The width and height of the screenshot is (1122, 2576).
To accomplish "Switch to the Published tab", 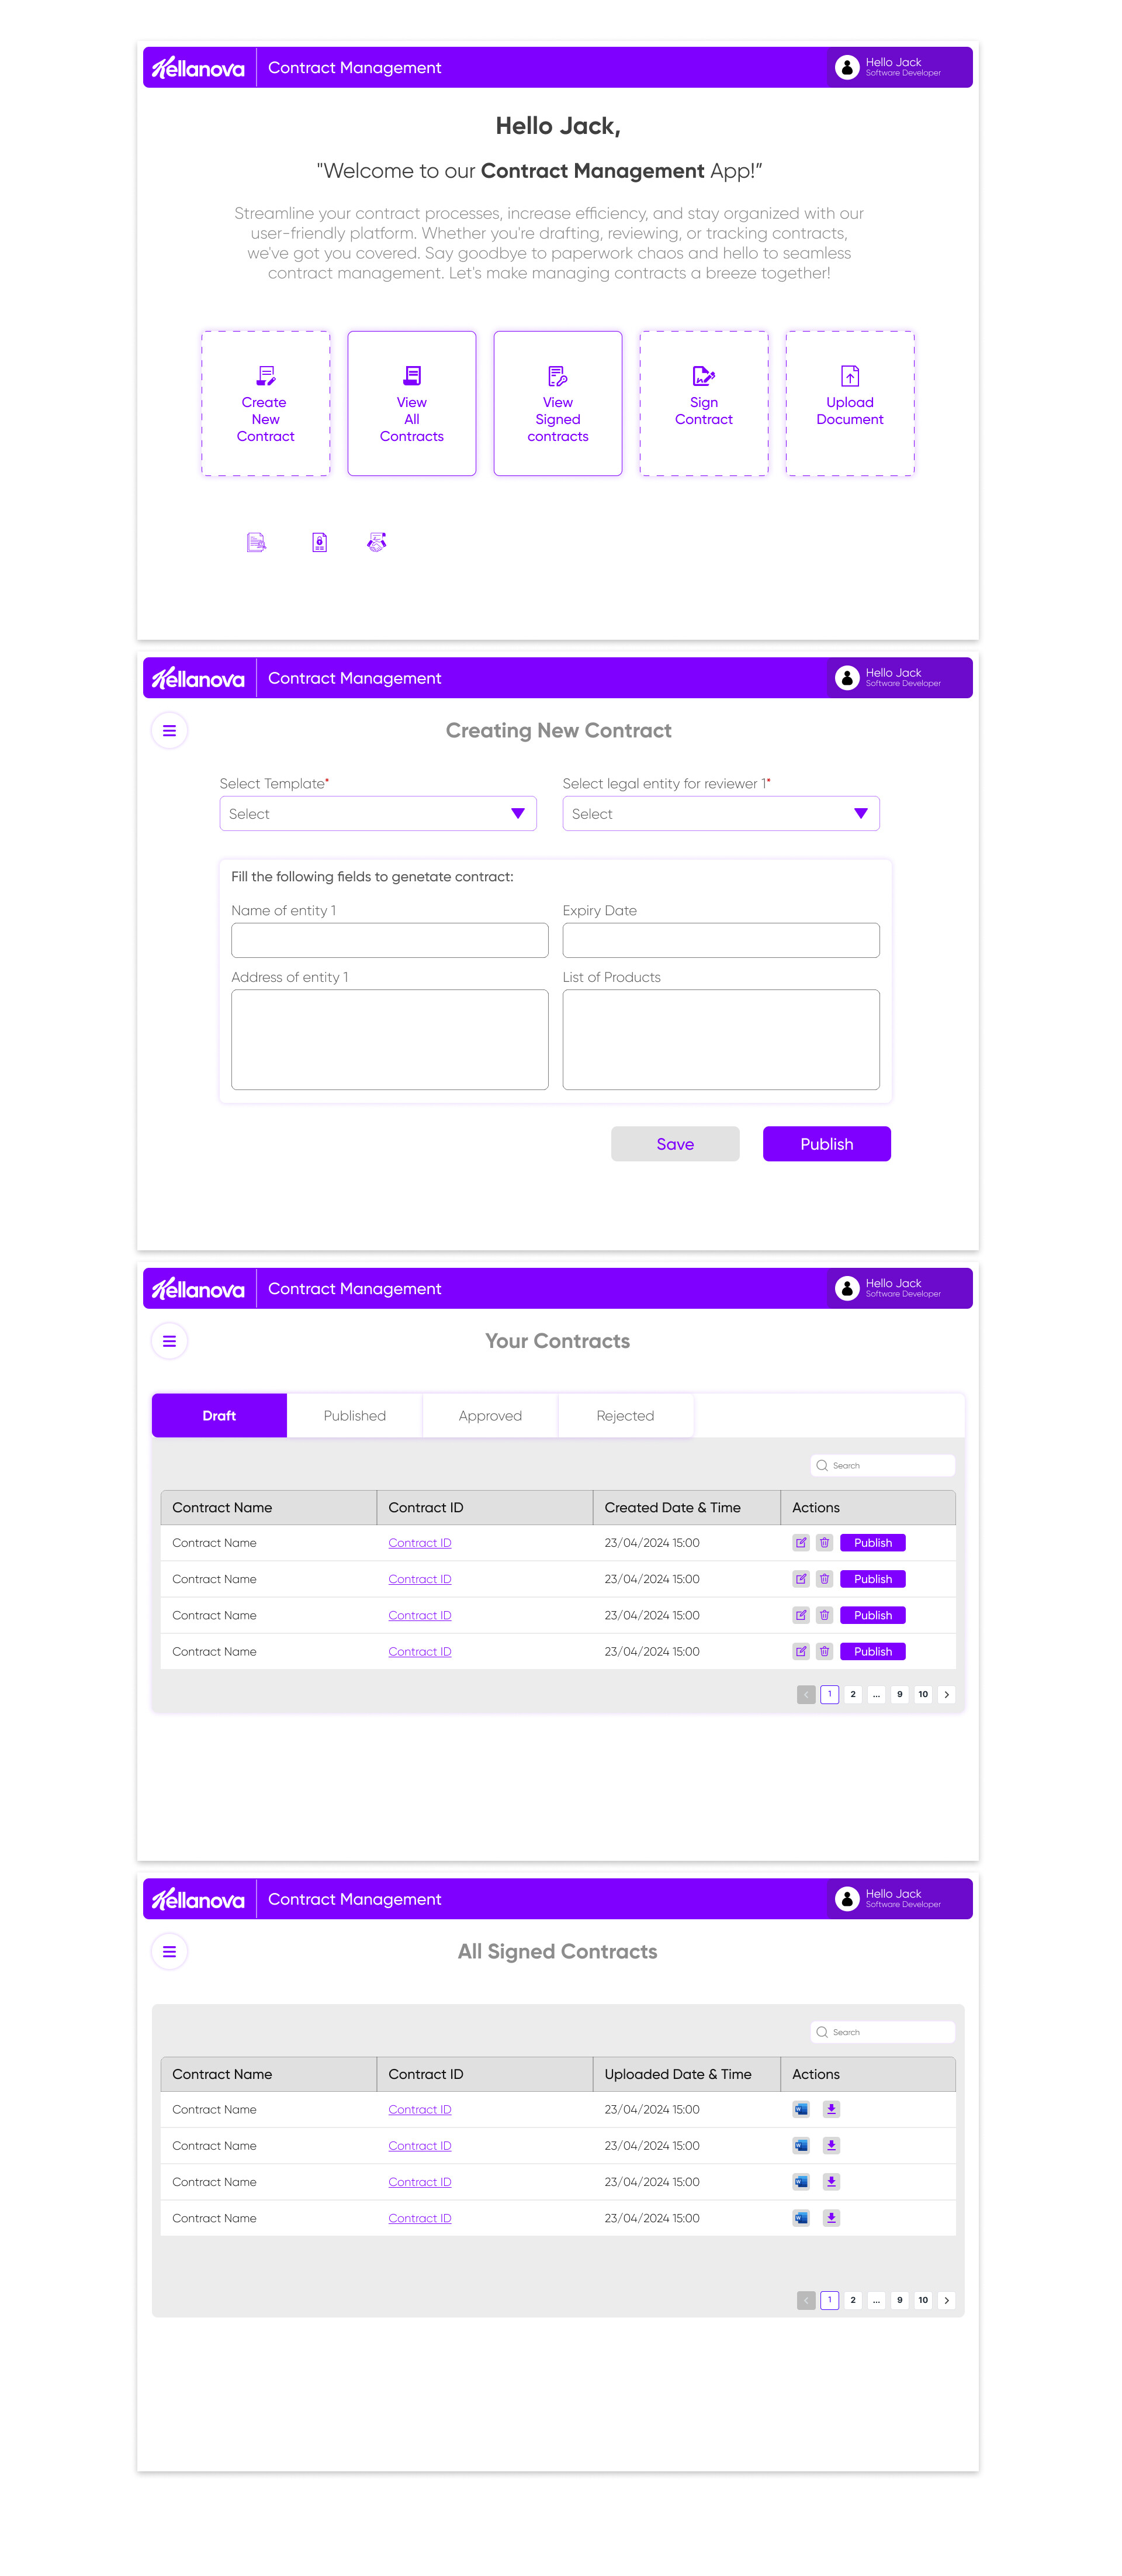I will click(355, 1415).
